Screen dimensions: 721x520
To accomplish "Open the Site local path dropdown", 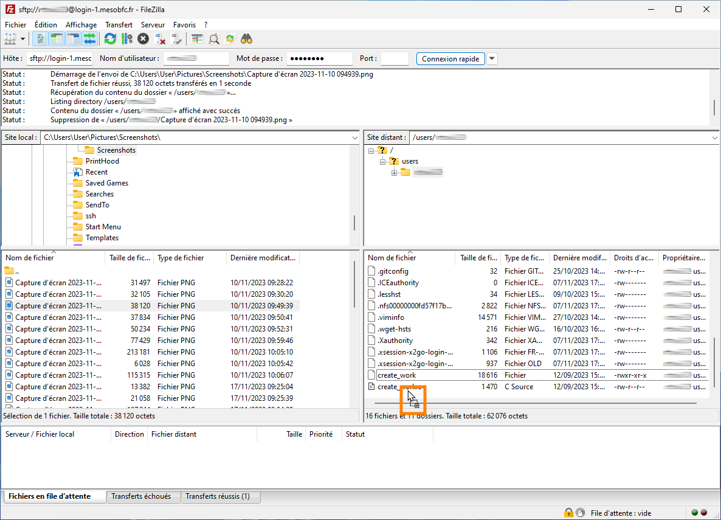I will click(x=354, y=137).
